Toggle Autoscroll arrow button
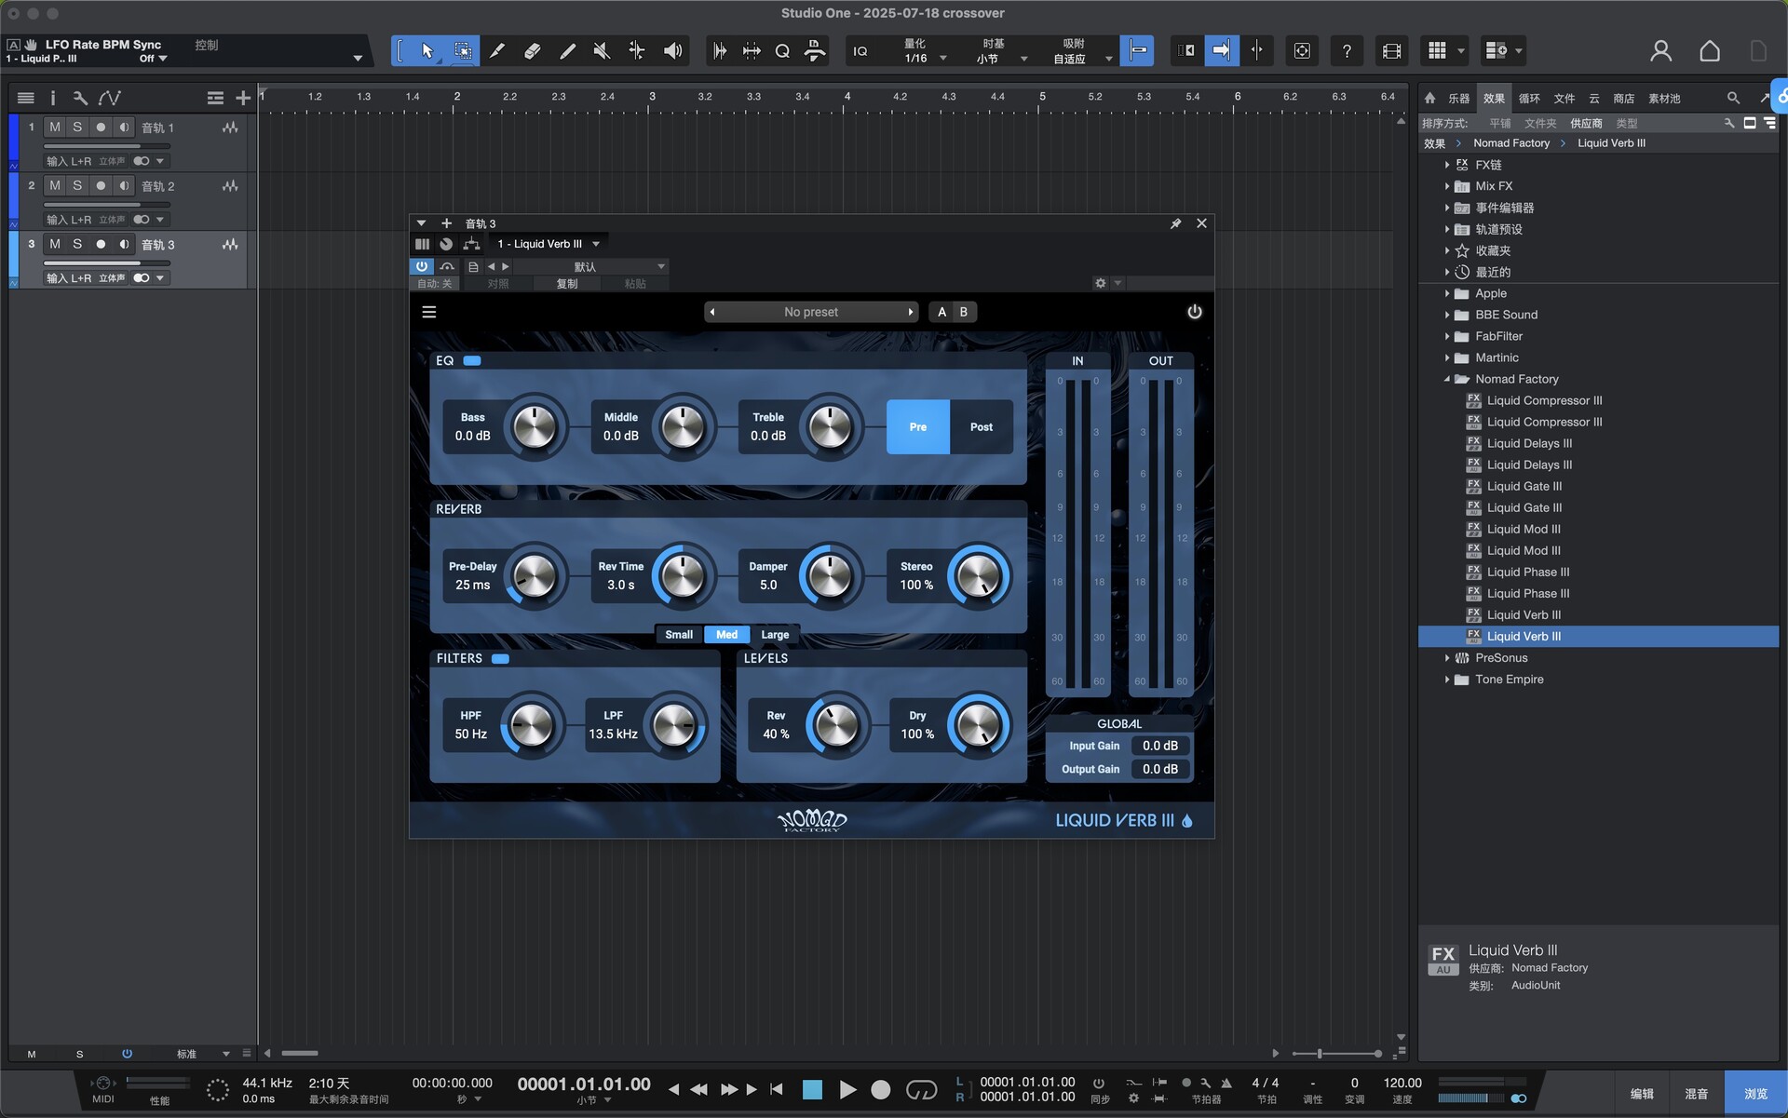Viewport: 1788px width, 1118px height. (1221, 51)
